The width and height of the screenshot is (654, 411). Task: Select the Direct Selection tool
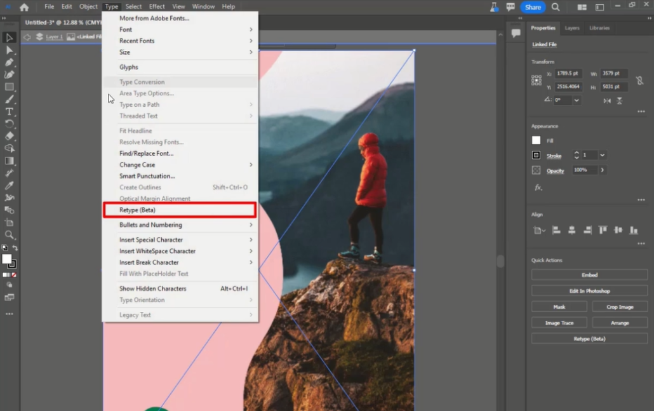[x=10, y=50]
